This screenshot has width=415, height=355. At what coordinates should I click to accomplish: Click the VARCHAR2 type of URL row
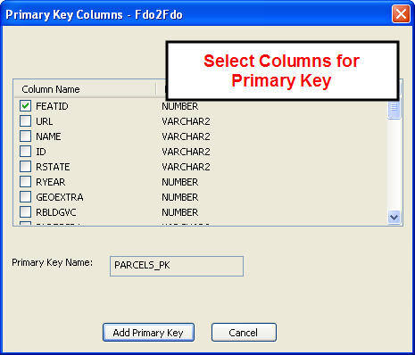[186, 121]
